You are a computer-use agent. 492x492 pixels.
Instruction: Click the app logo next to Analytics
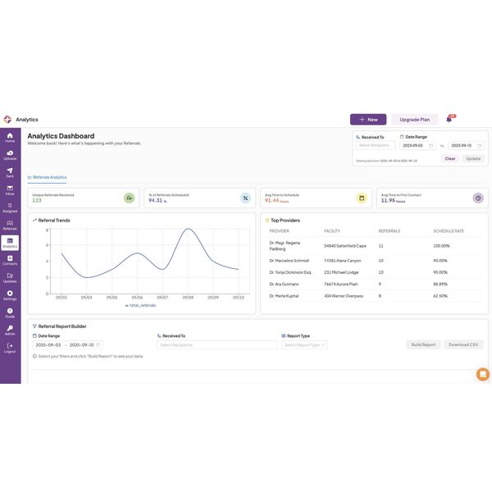7,119
